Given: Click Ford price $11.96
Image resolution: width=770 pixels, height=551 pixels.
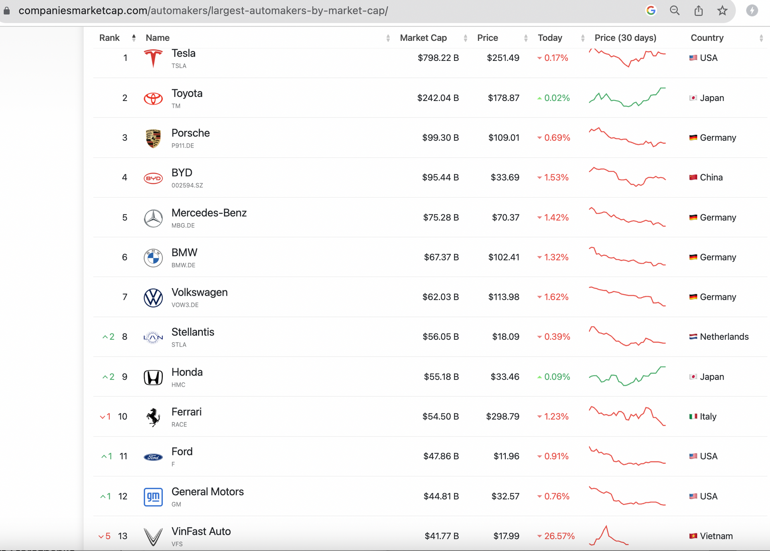Looking at the screenshot, I should [x=506, y=456].
